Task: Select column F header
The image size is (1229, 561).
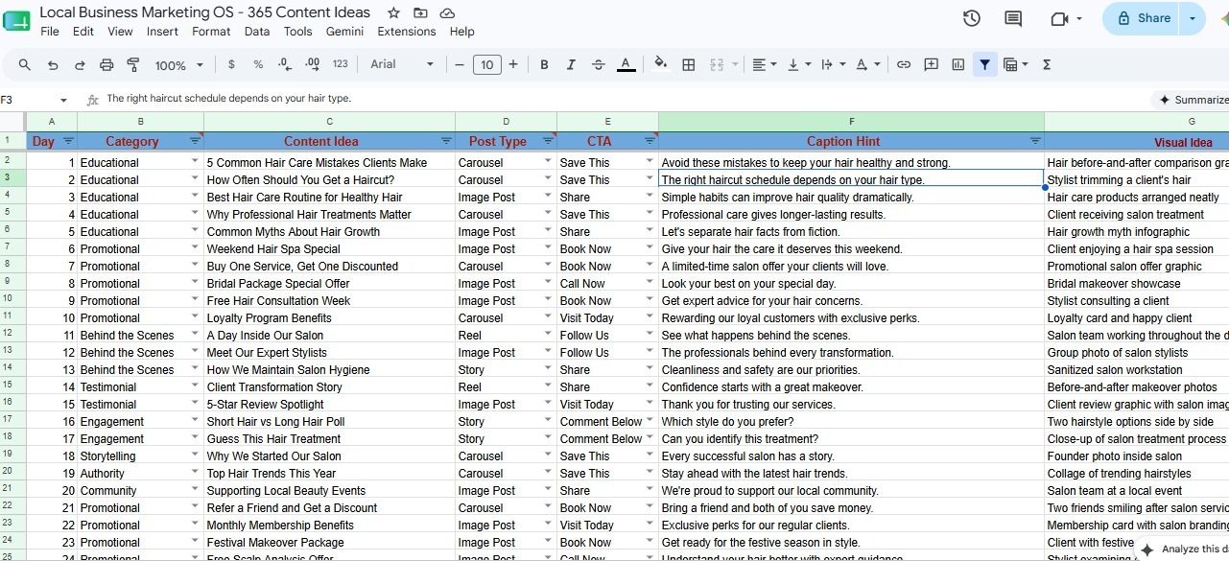Action: point(851,121)
